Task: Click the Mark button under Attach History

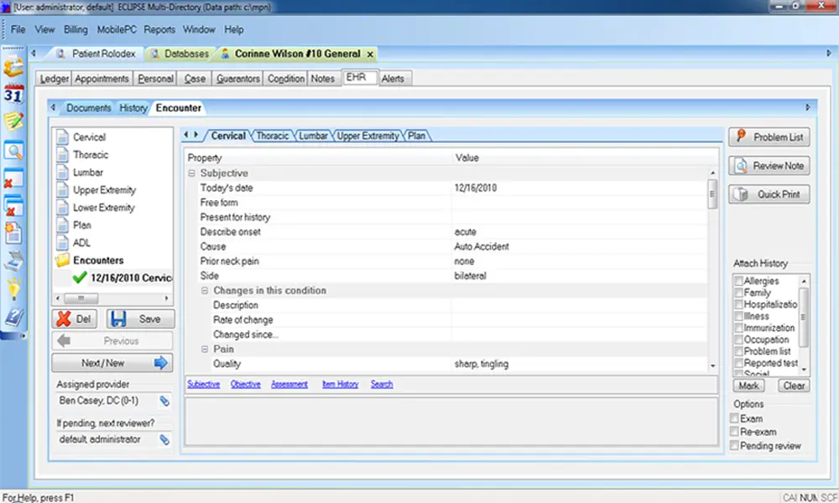Action: [x=748, y=386]
